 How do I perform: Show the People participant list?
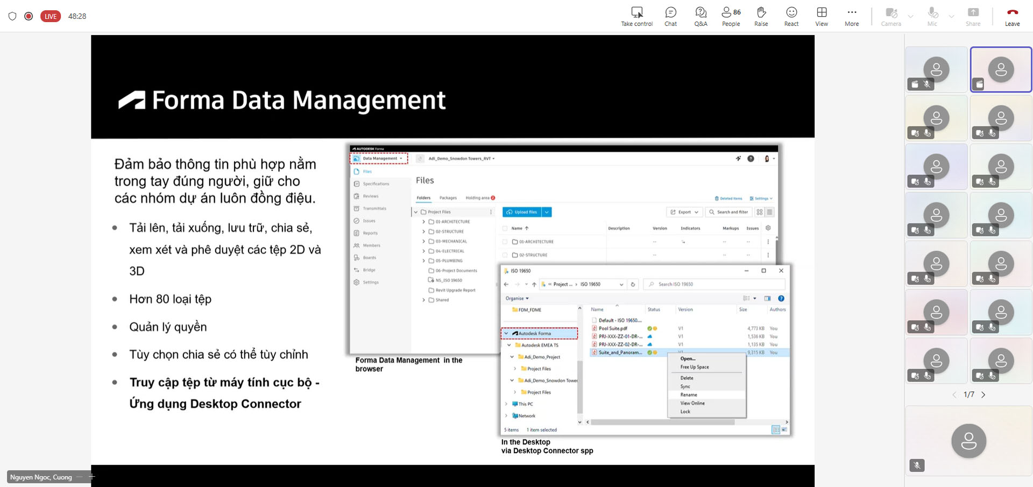click(x=731, y=16)
